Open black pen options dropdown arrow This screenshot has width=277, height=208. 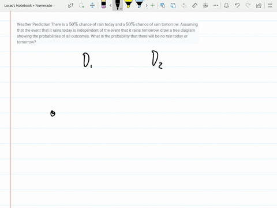coord(121,9)
